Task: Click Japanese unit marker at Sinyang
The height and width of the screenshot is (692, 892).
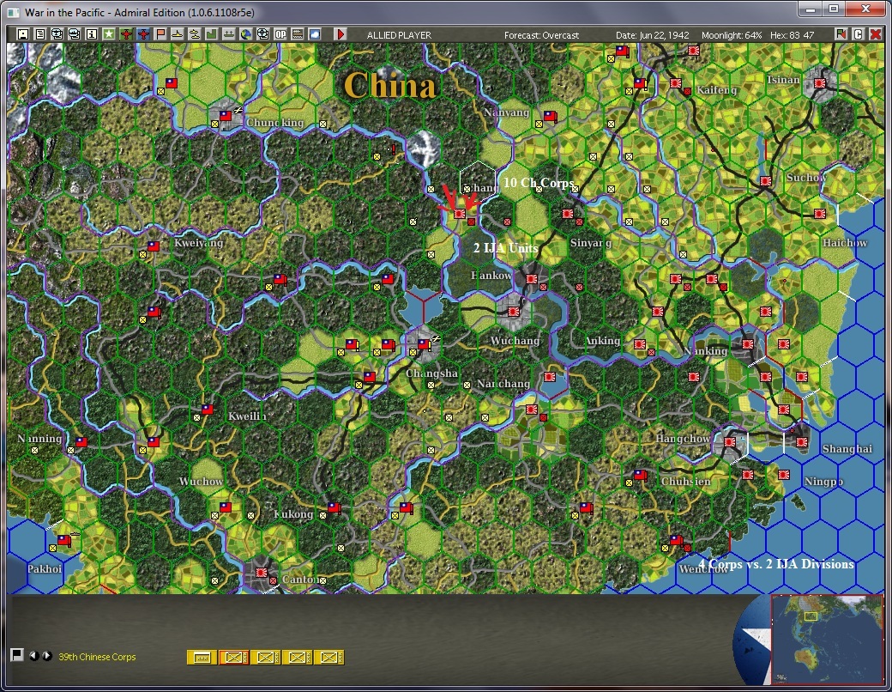Action: [568, 214]
